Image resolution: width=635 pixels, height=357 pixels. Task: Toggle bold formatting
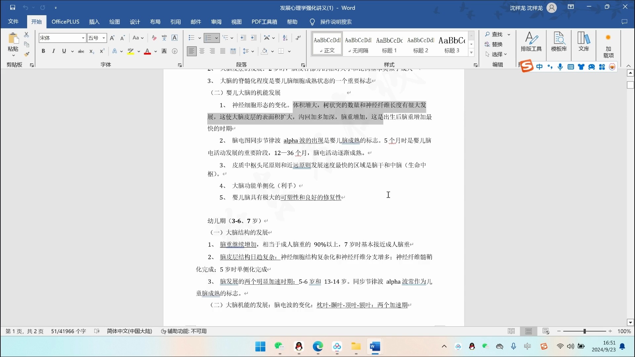[43, 51]
